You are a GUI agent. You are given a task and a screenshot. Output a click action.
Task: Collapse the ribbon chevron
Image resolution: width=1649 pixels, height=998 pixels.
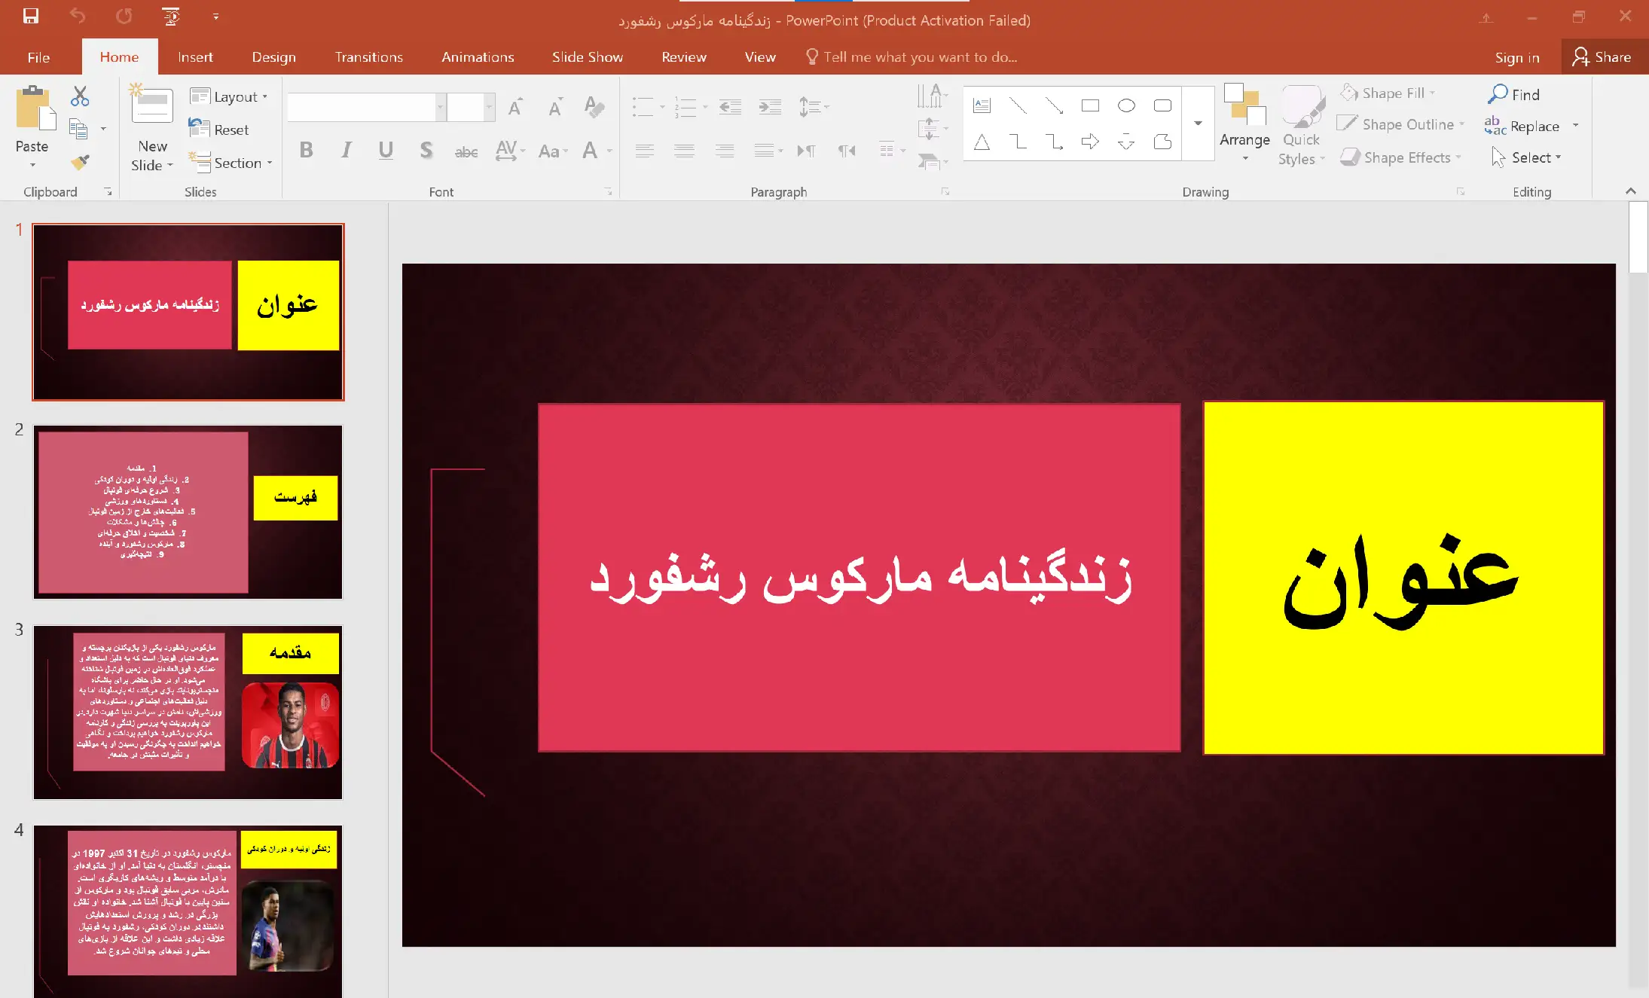coord(1631,191)
